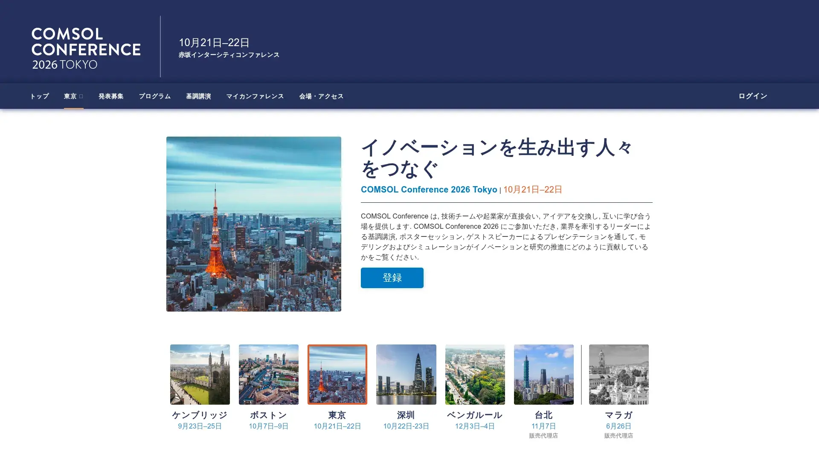Screen dimensions: 819x461
Task: Select the 台北 conference thumbnail
Action: 544,374
